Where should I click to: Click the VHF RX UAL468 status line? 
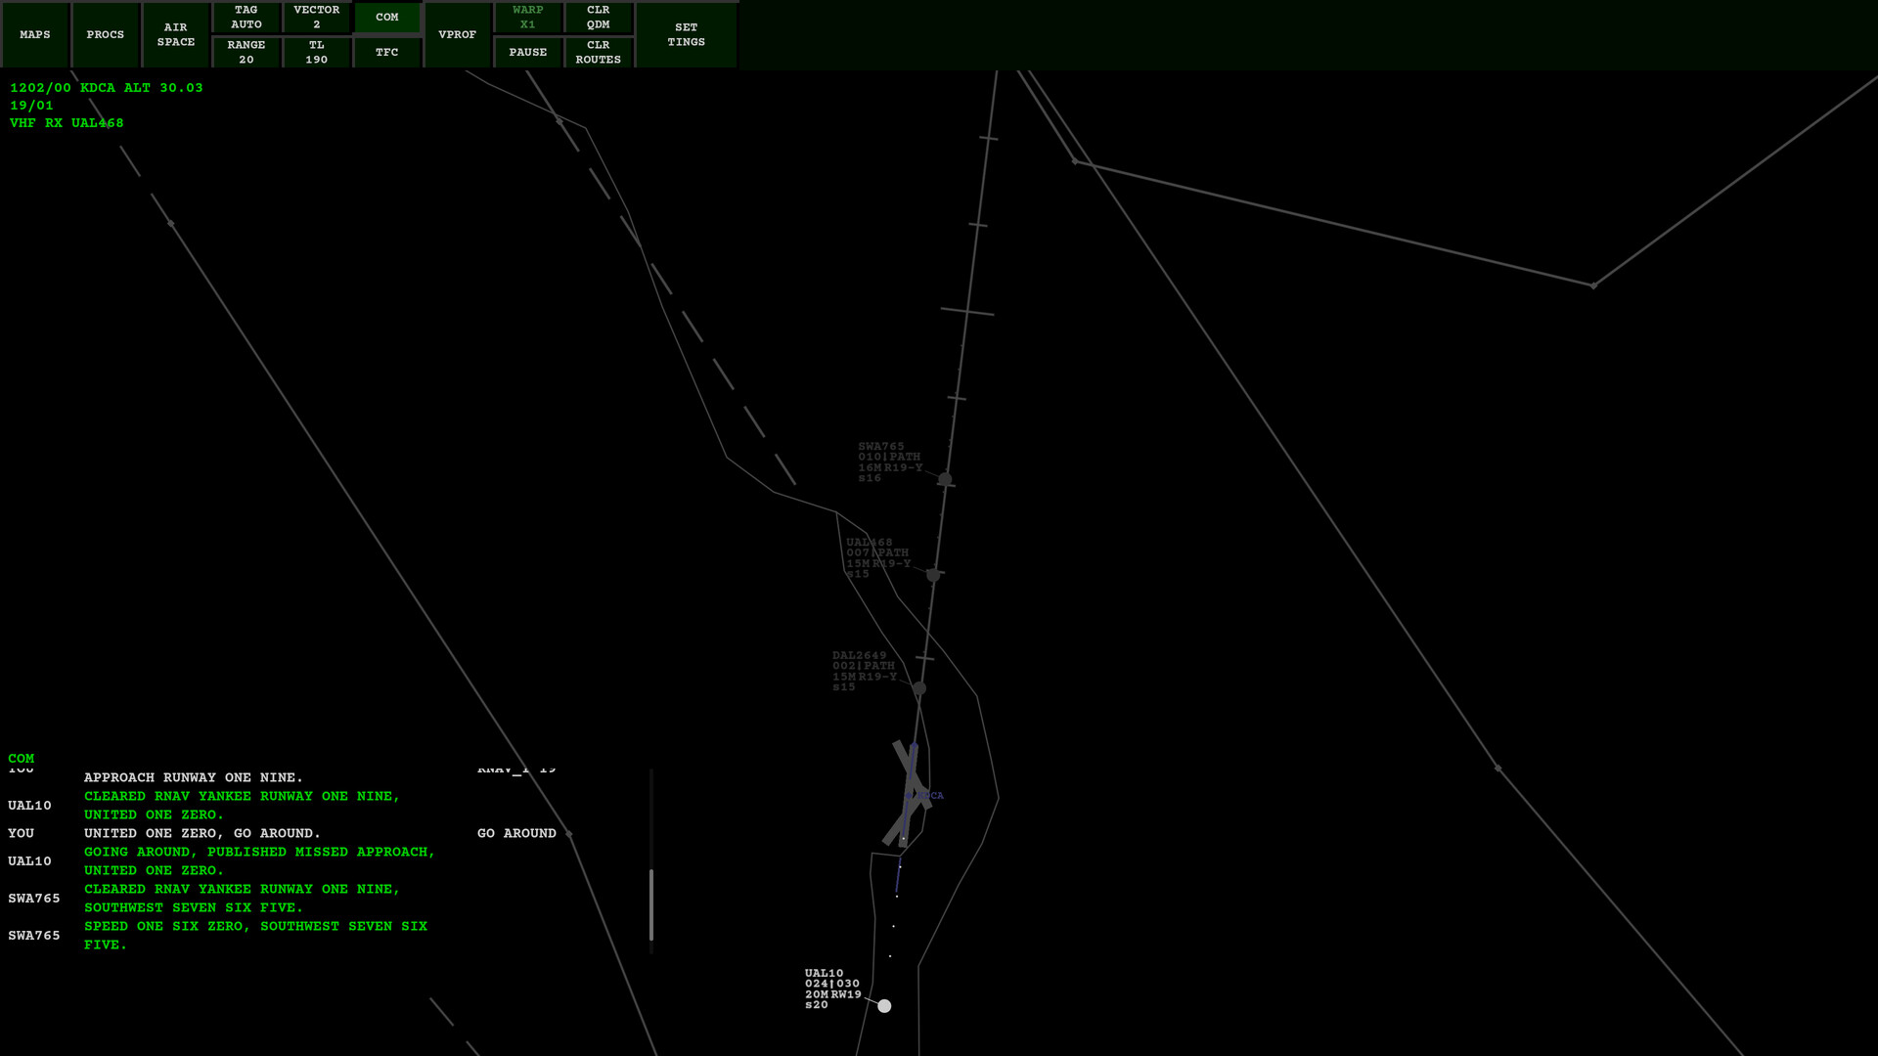[x=67, y=123]
